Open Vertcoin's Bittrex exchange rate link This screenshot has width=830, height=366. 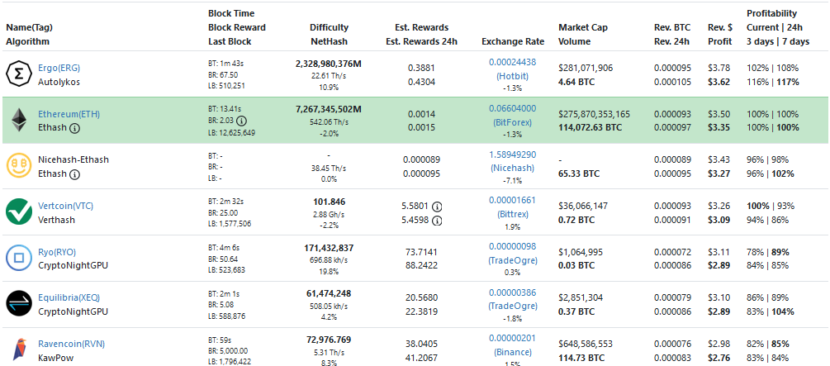click(512, 213)
